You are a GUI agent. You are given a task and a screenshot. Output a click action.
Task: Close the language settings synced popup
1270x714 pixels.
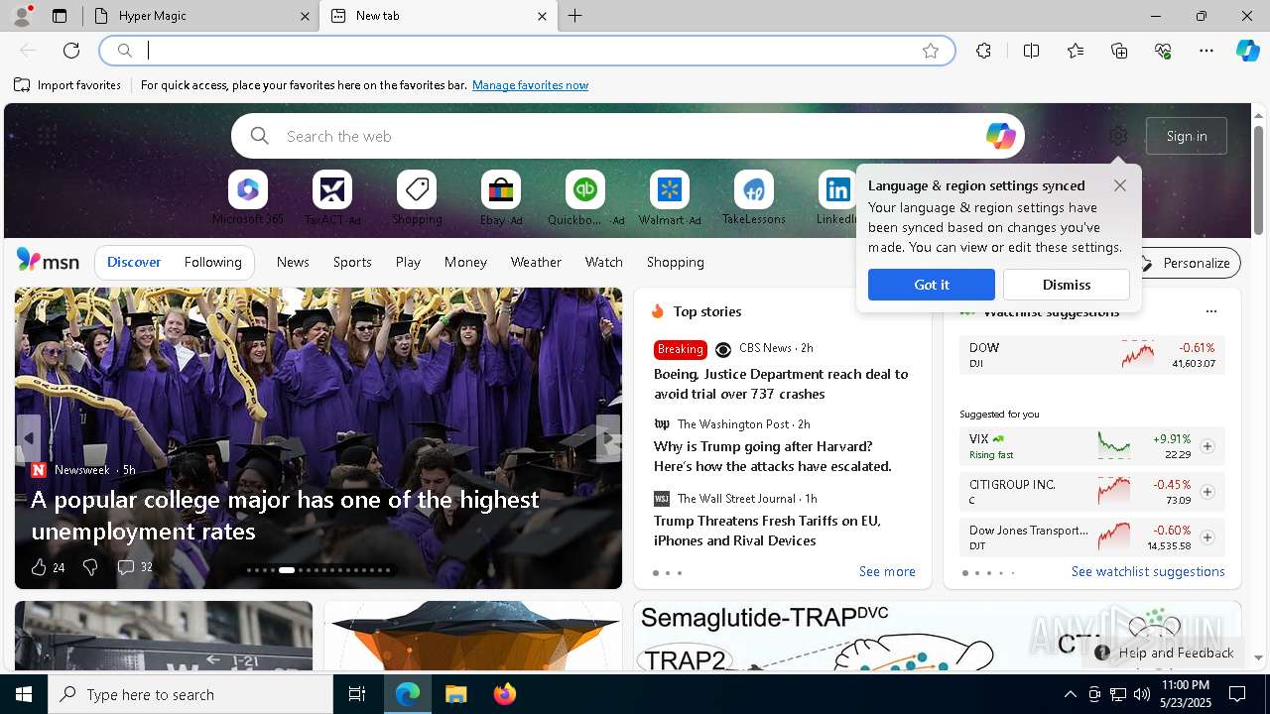(x=1120, y=185)
